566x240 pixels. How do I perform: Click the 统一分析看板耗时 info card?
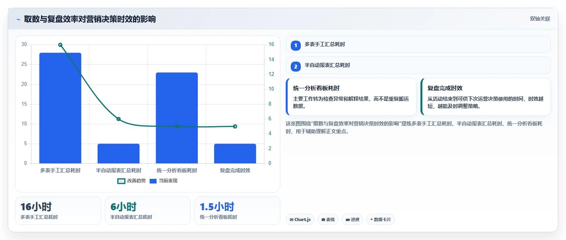pyautogui.click(x=351, y=97)
